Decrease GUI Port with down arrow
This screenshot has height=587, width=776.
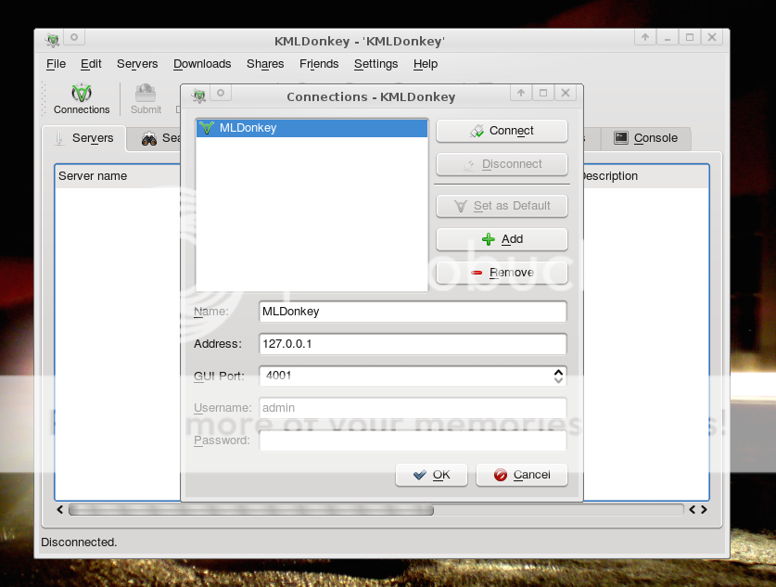(x=558, y=380)
